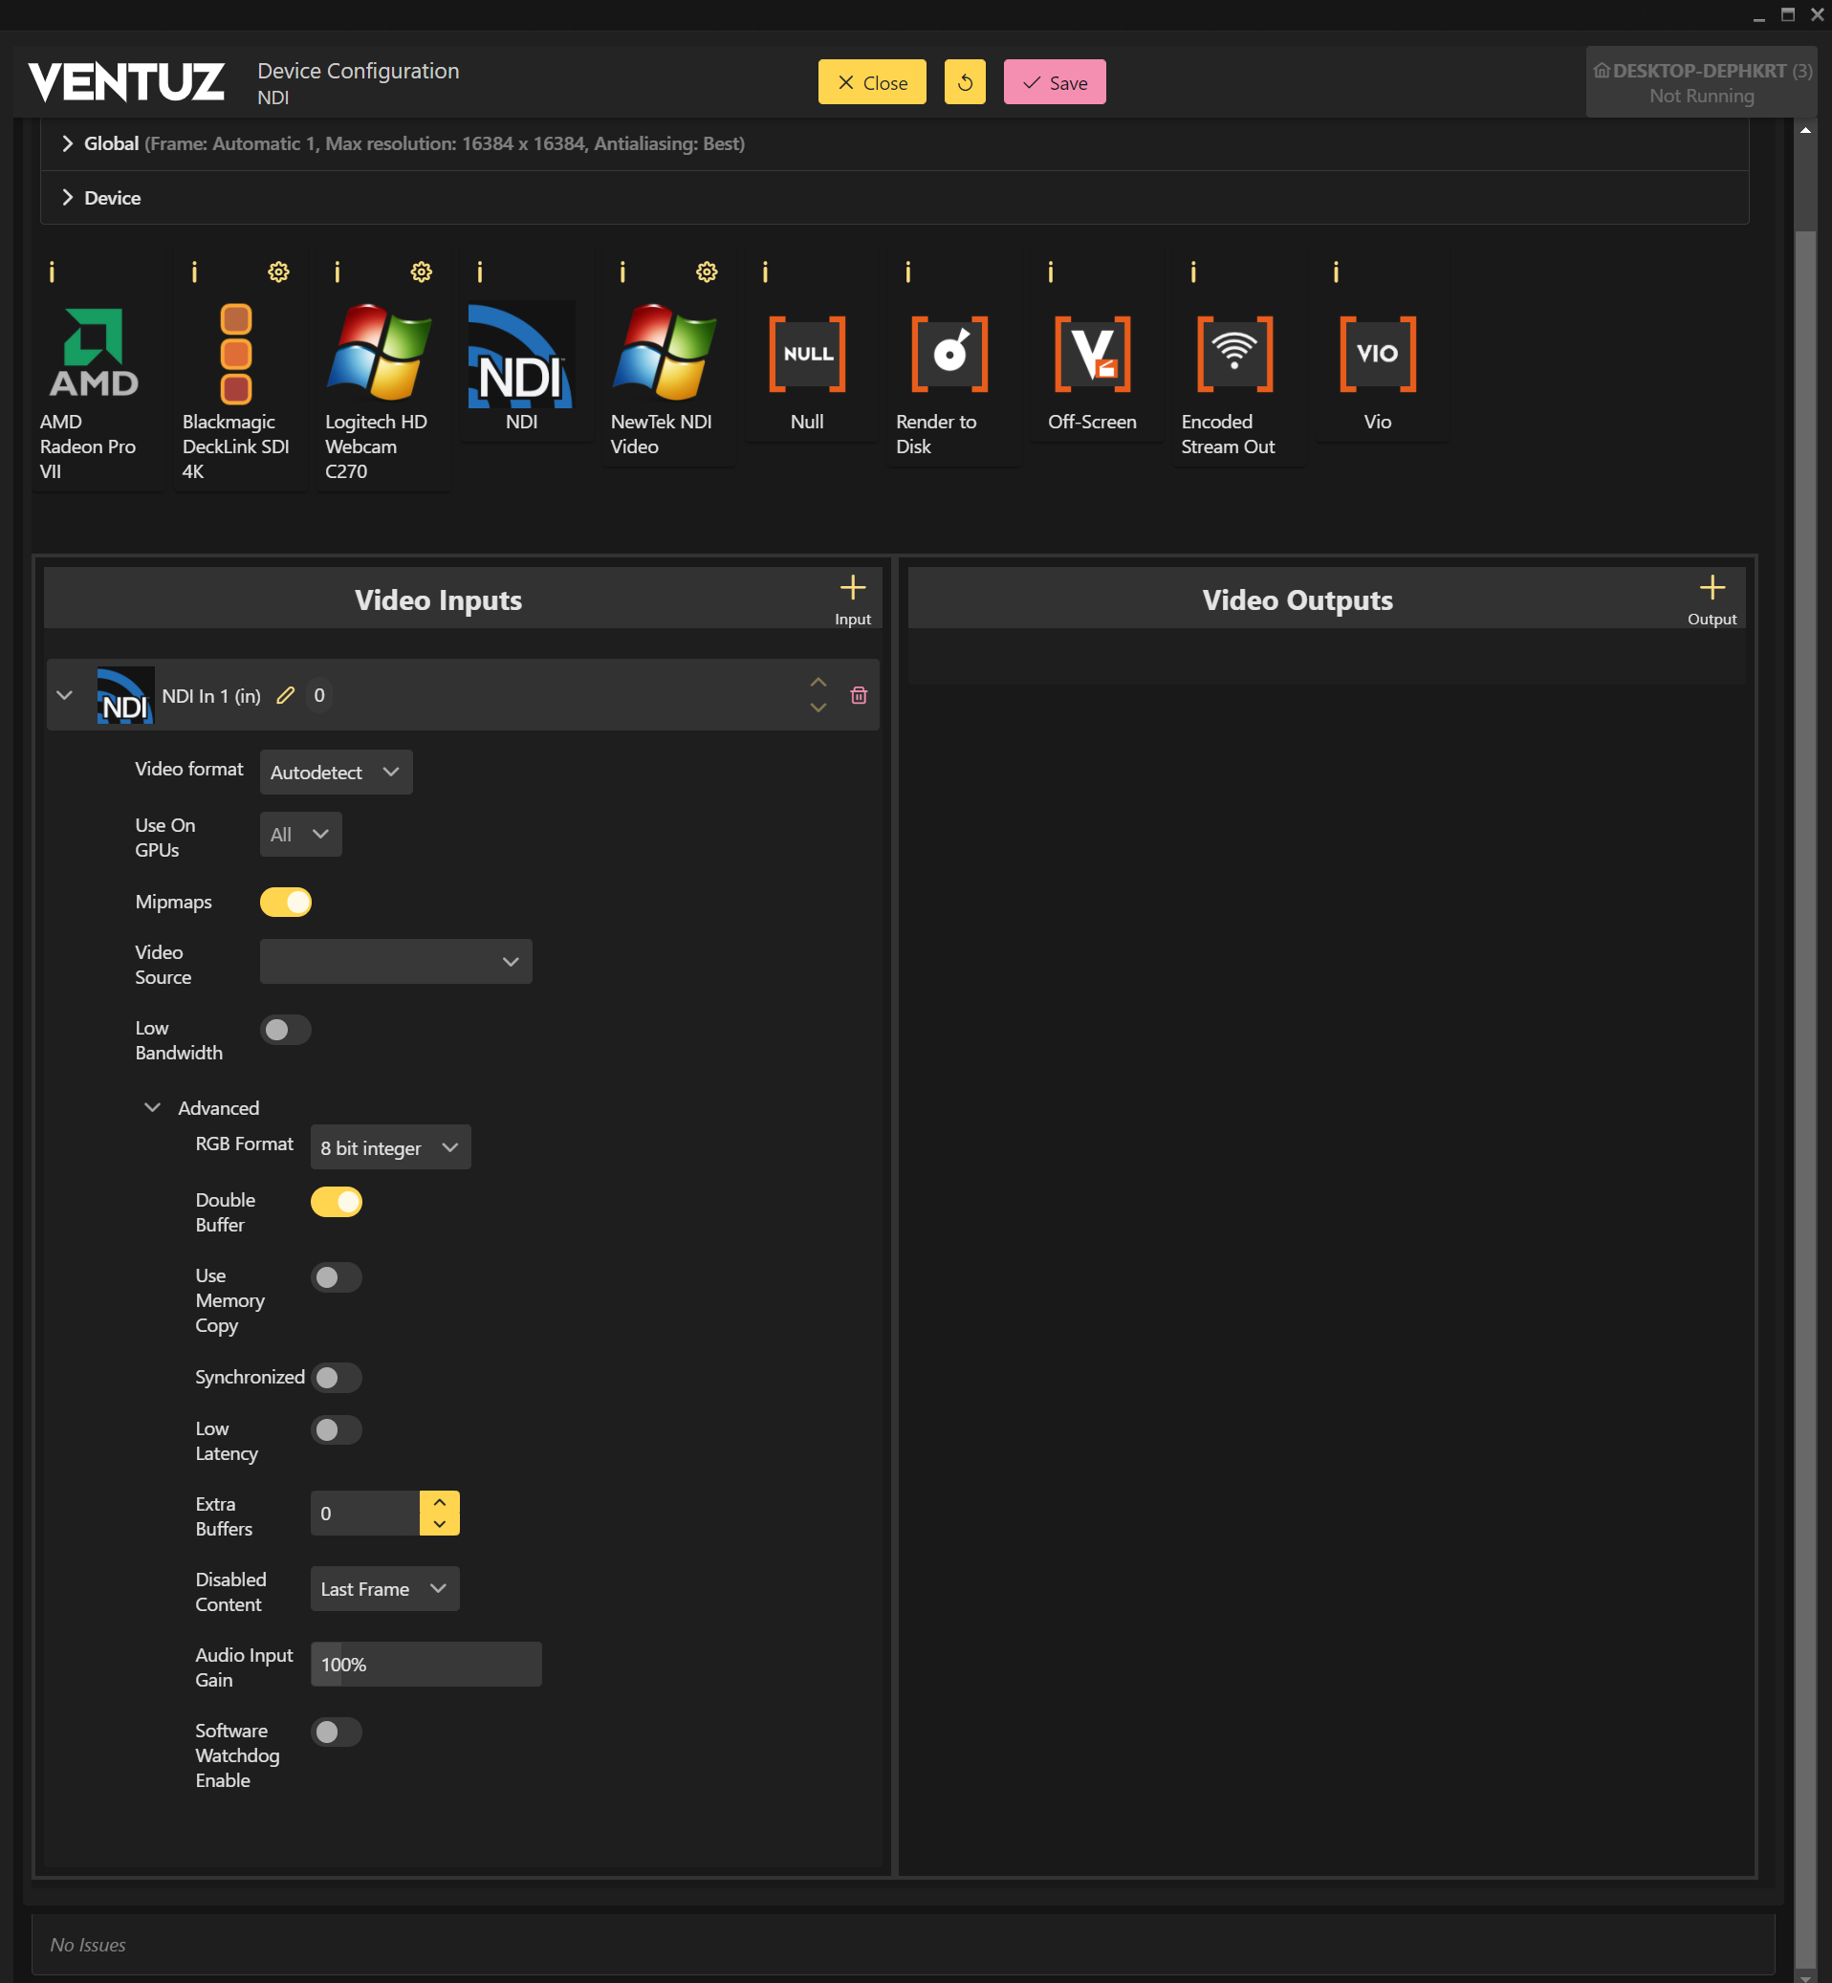Adjust the Audio Input Gain slider
The width and height of the screenshot is (1832, 1983).
[x=425, y=1664]
